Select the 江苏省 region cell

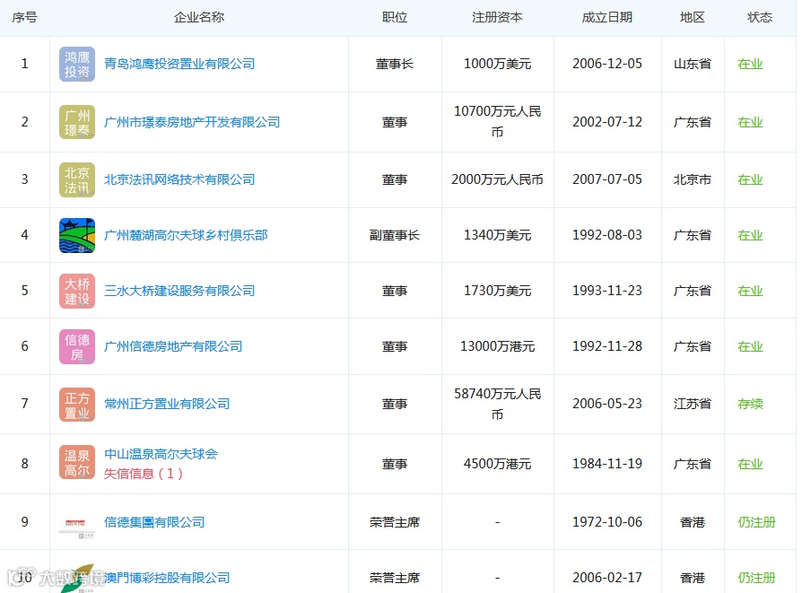pos(693,404)
